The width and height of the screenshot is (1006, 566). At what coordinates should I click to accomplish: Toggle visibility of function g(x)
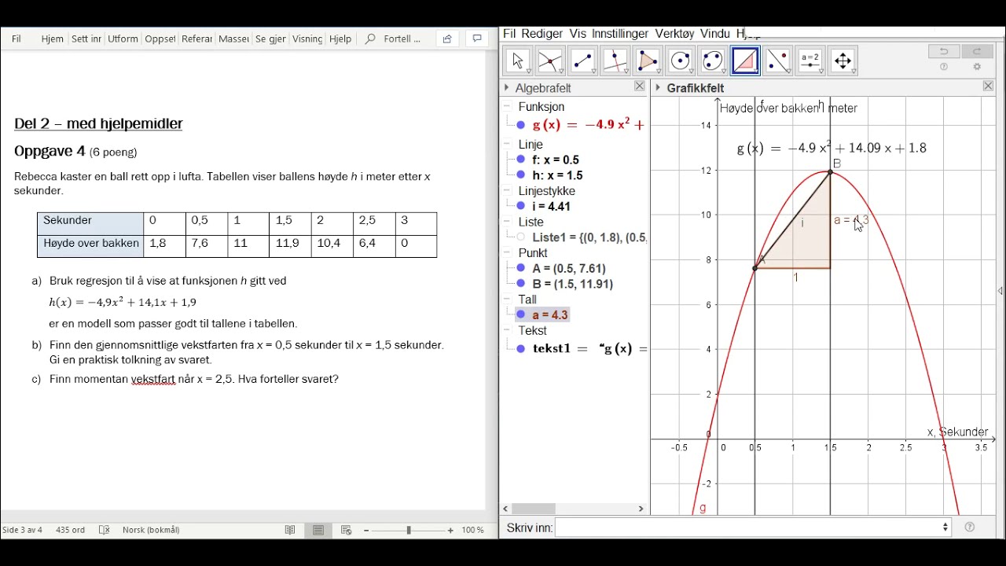point(520,125)
